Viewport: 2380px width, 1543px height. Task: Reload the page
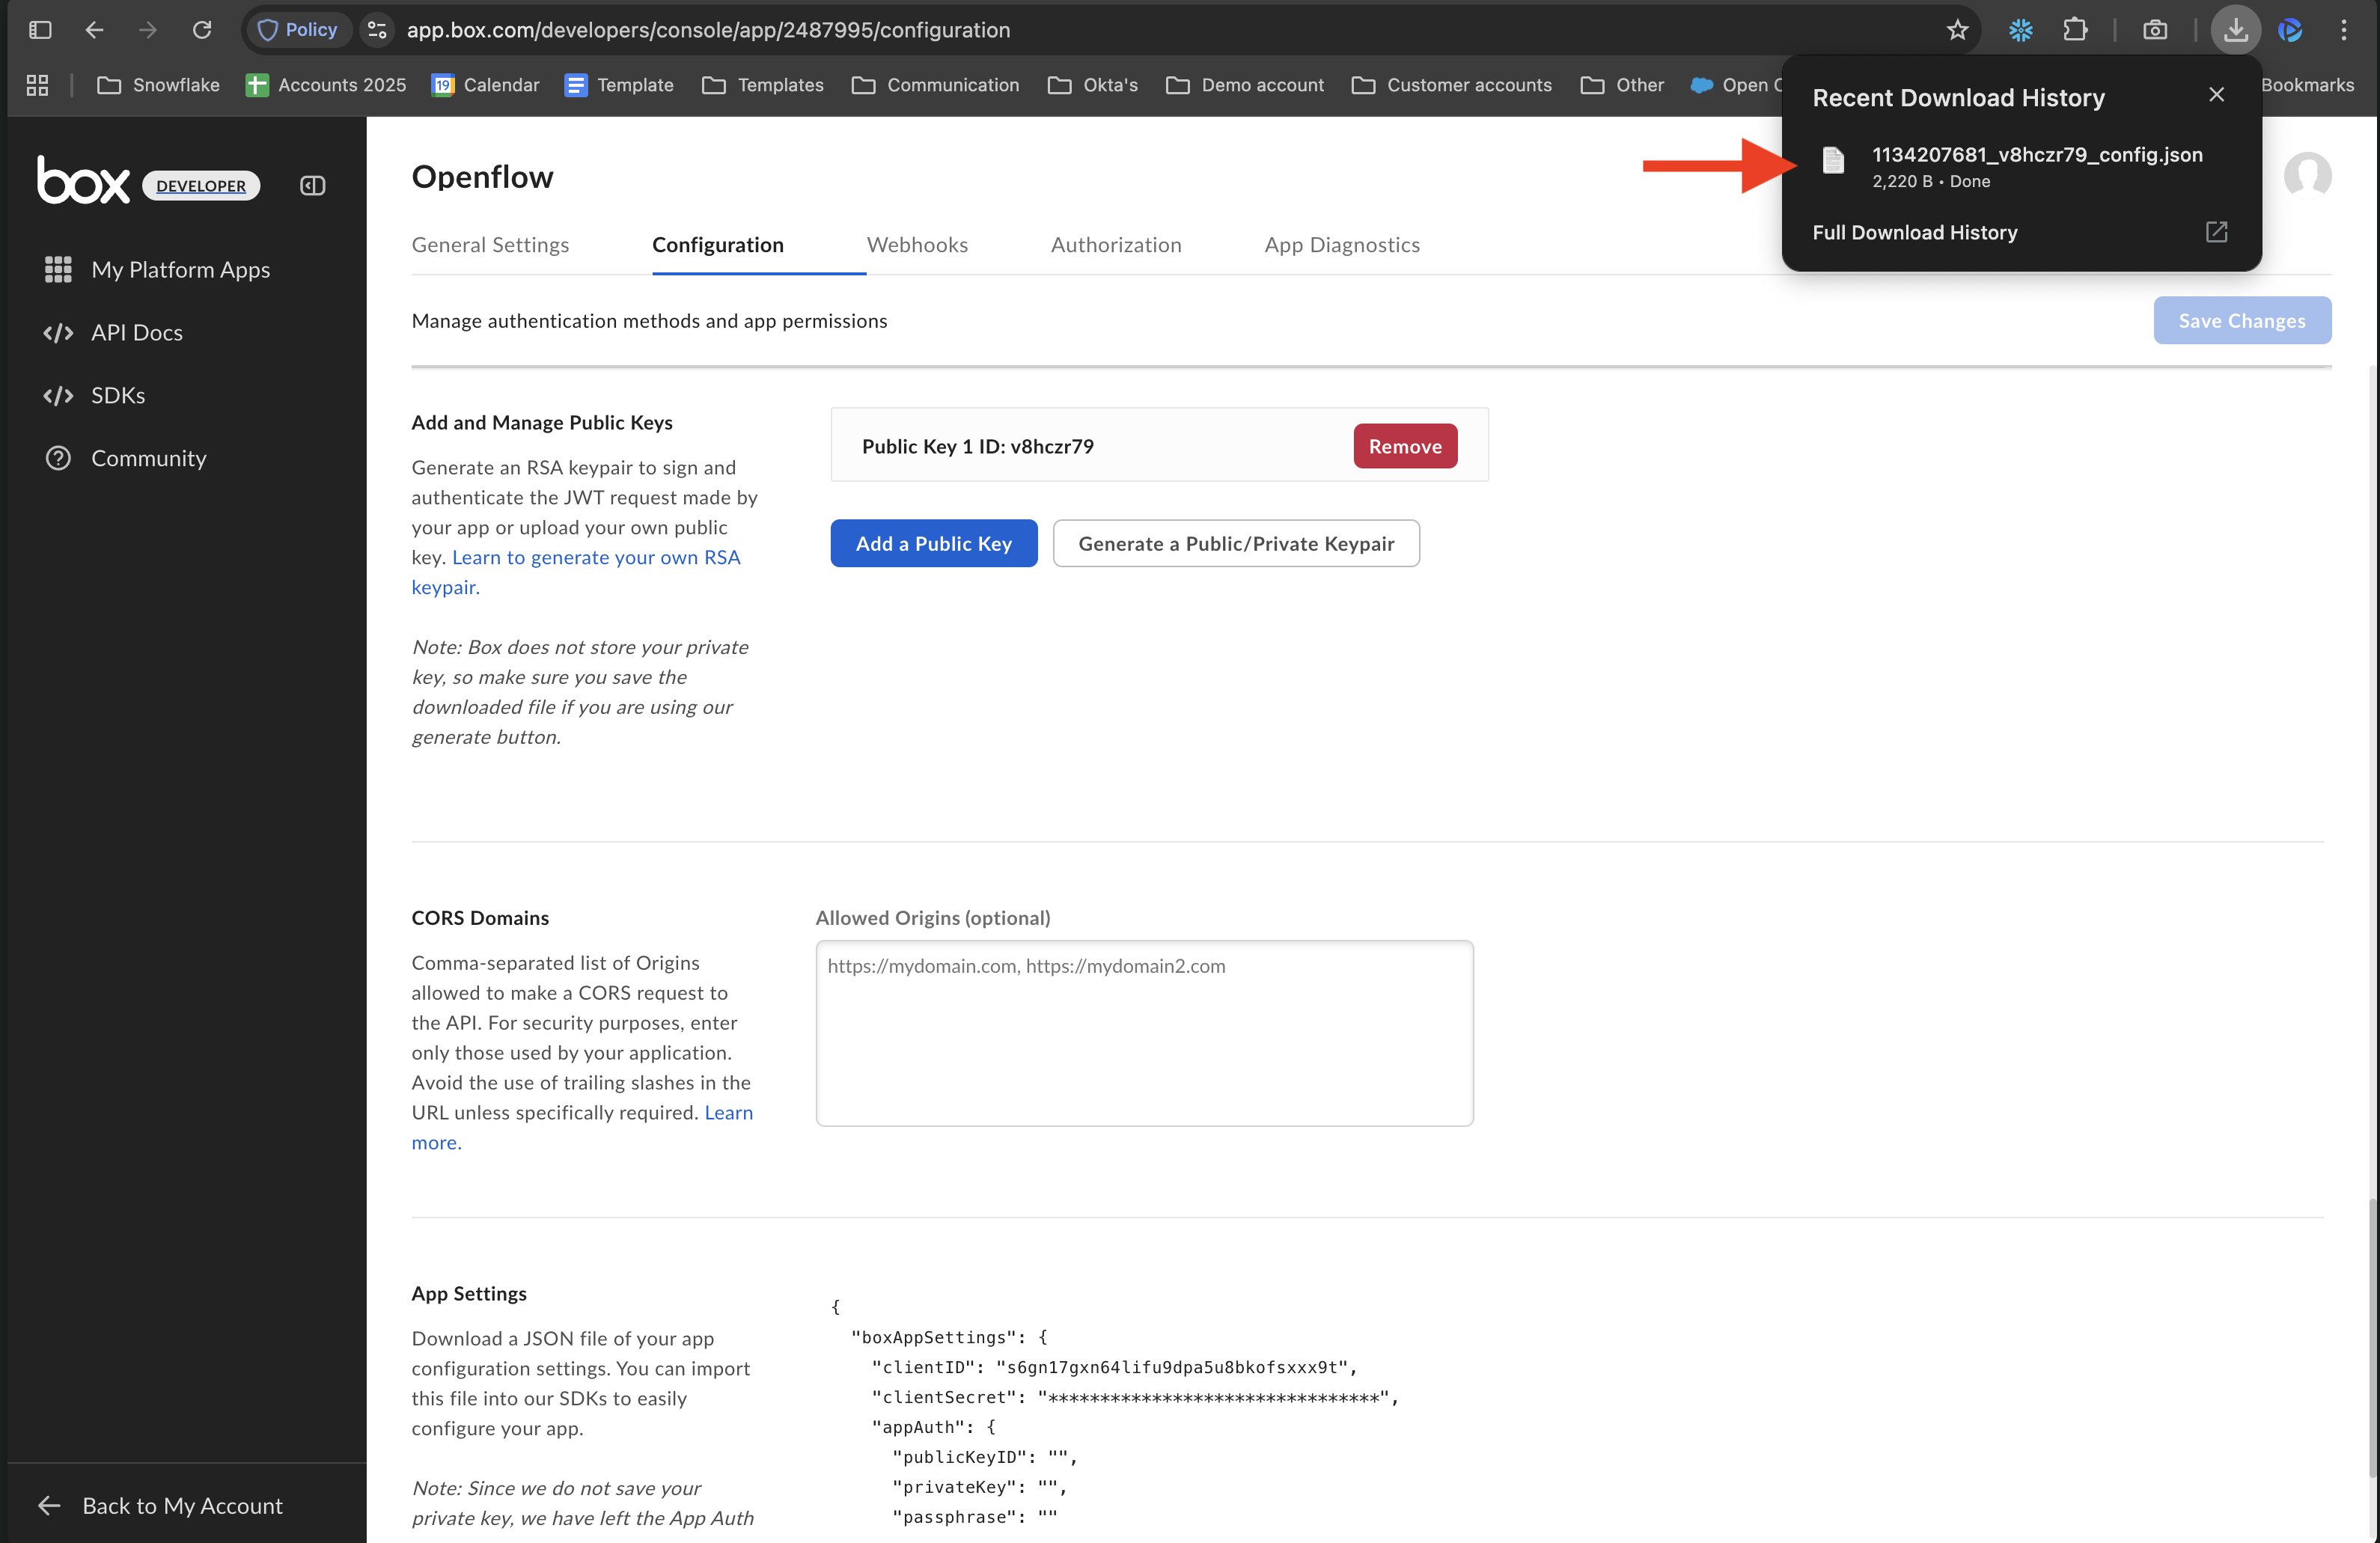coord(202,30)
